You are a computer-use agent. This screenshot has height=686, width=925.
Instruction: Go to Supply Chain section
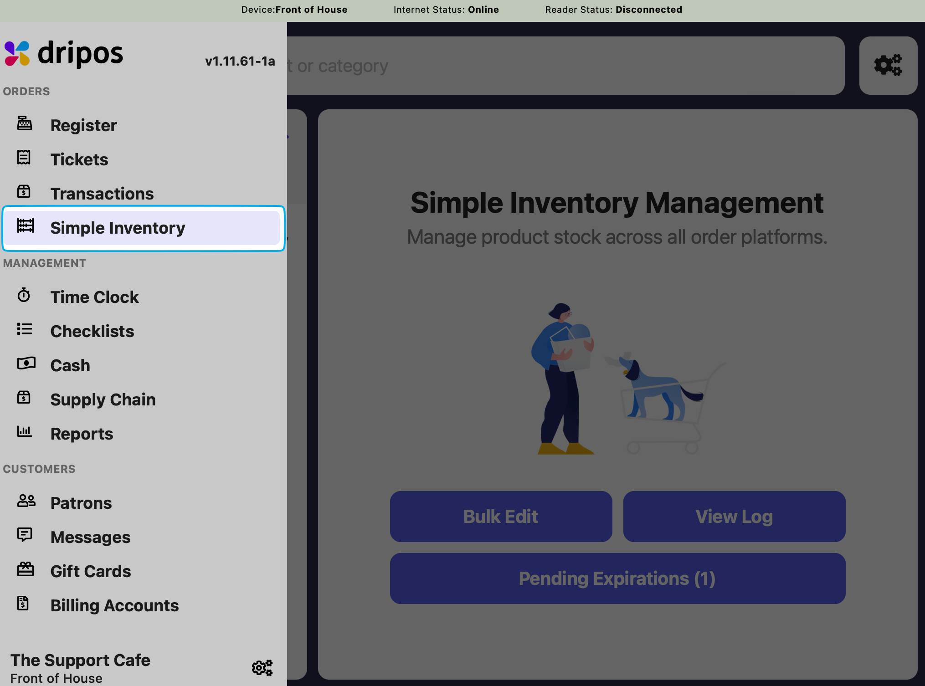coord(103,399)
